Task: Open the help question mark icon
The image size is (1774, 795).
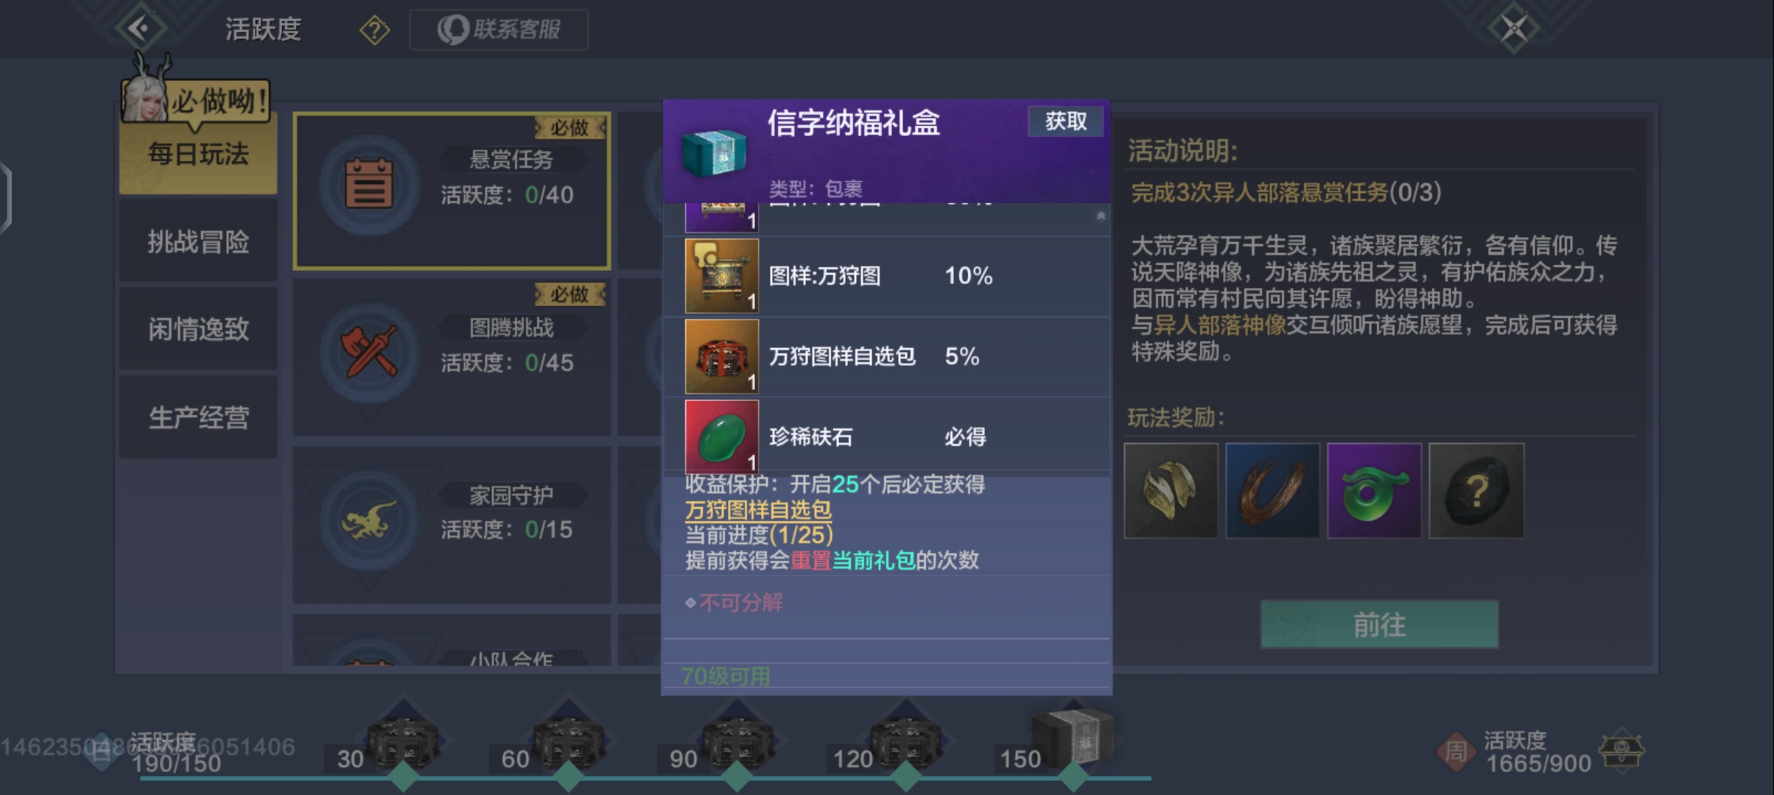Action: (x=375, y=30)
